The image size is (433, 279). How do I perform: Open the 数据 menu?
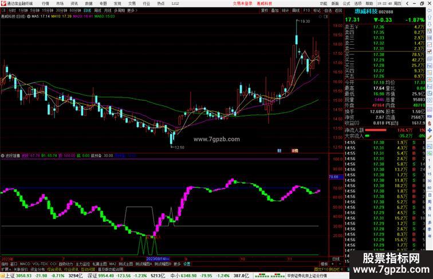tap(89, 3)
